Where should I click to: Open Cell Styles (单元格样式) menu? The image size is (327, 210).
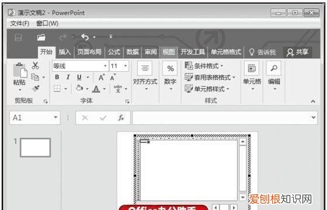(207, 89)
